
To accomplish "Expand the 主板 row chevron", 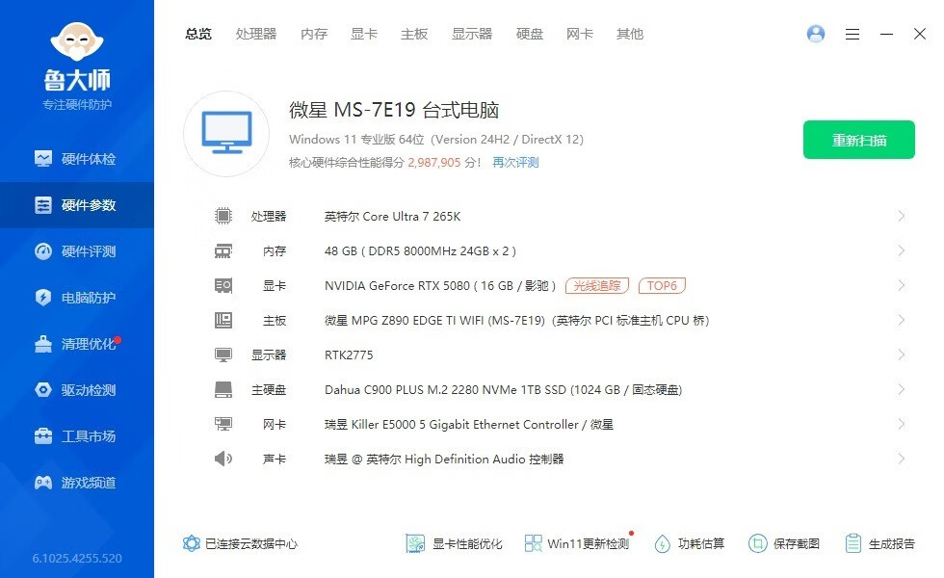I will [x=902, y=320].
